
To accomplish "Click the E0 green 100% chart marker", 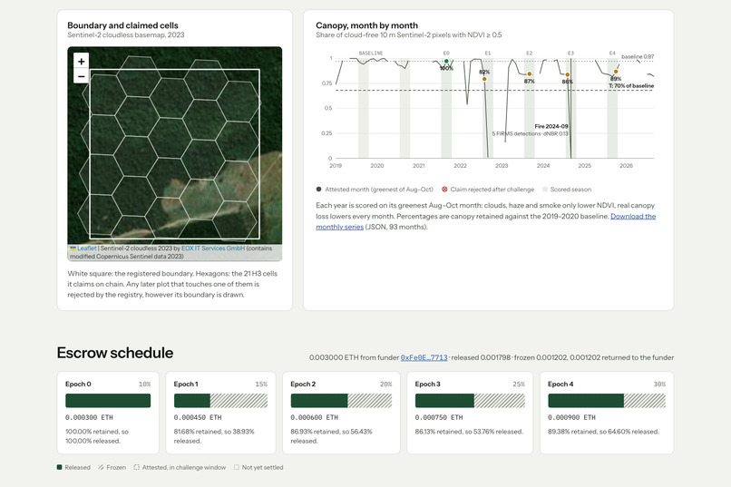I will pyautogui.click(x=446, y=61).
